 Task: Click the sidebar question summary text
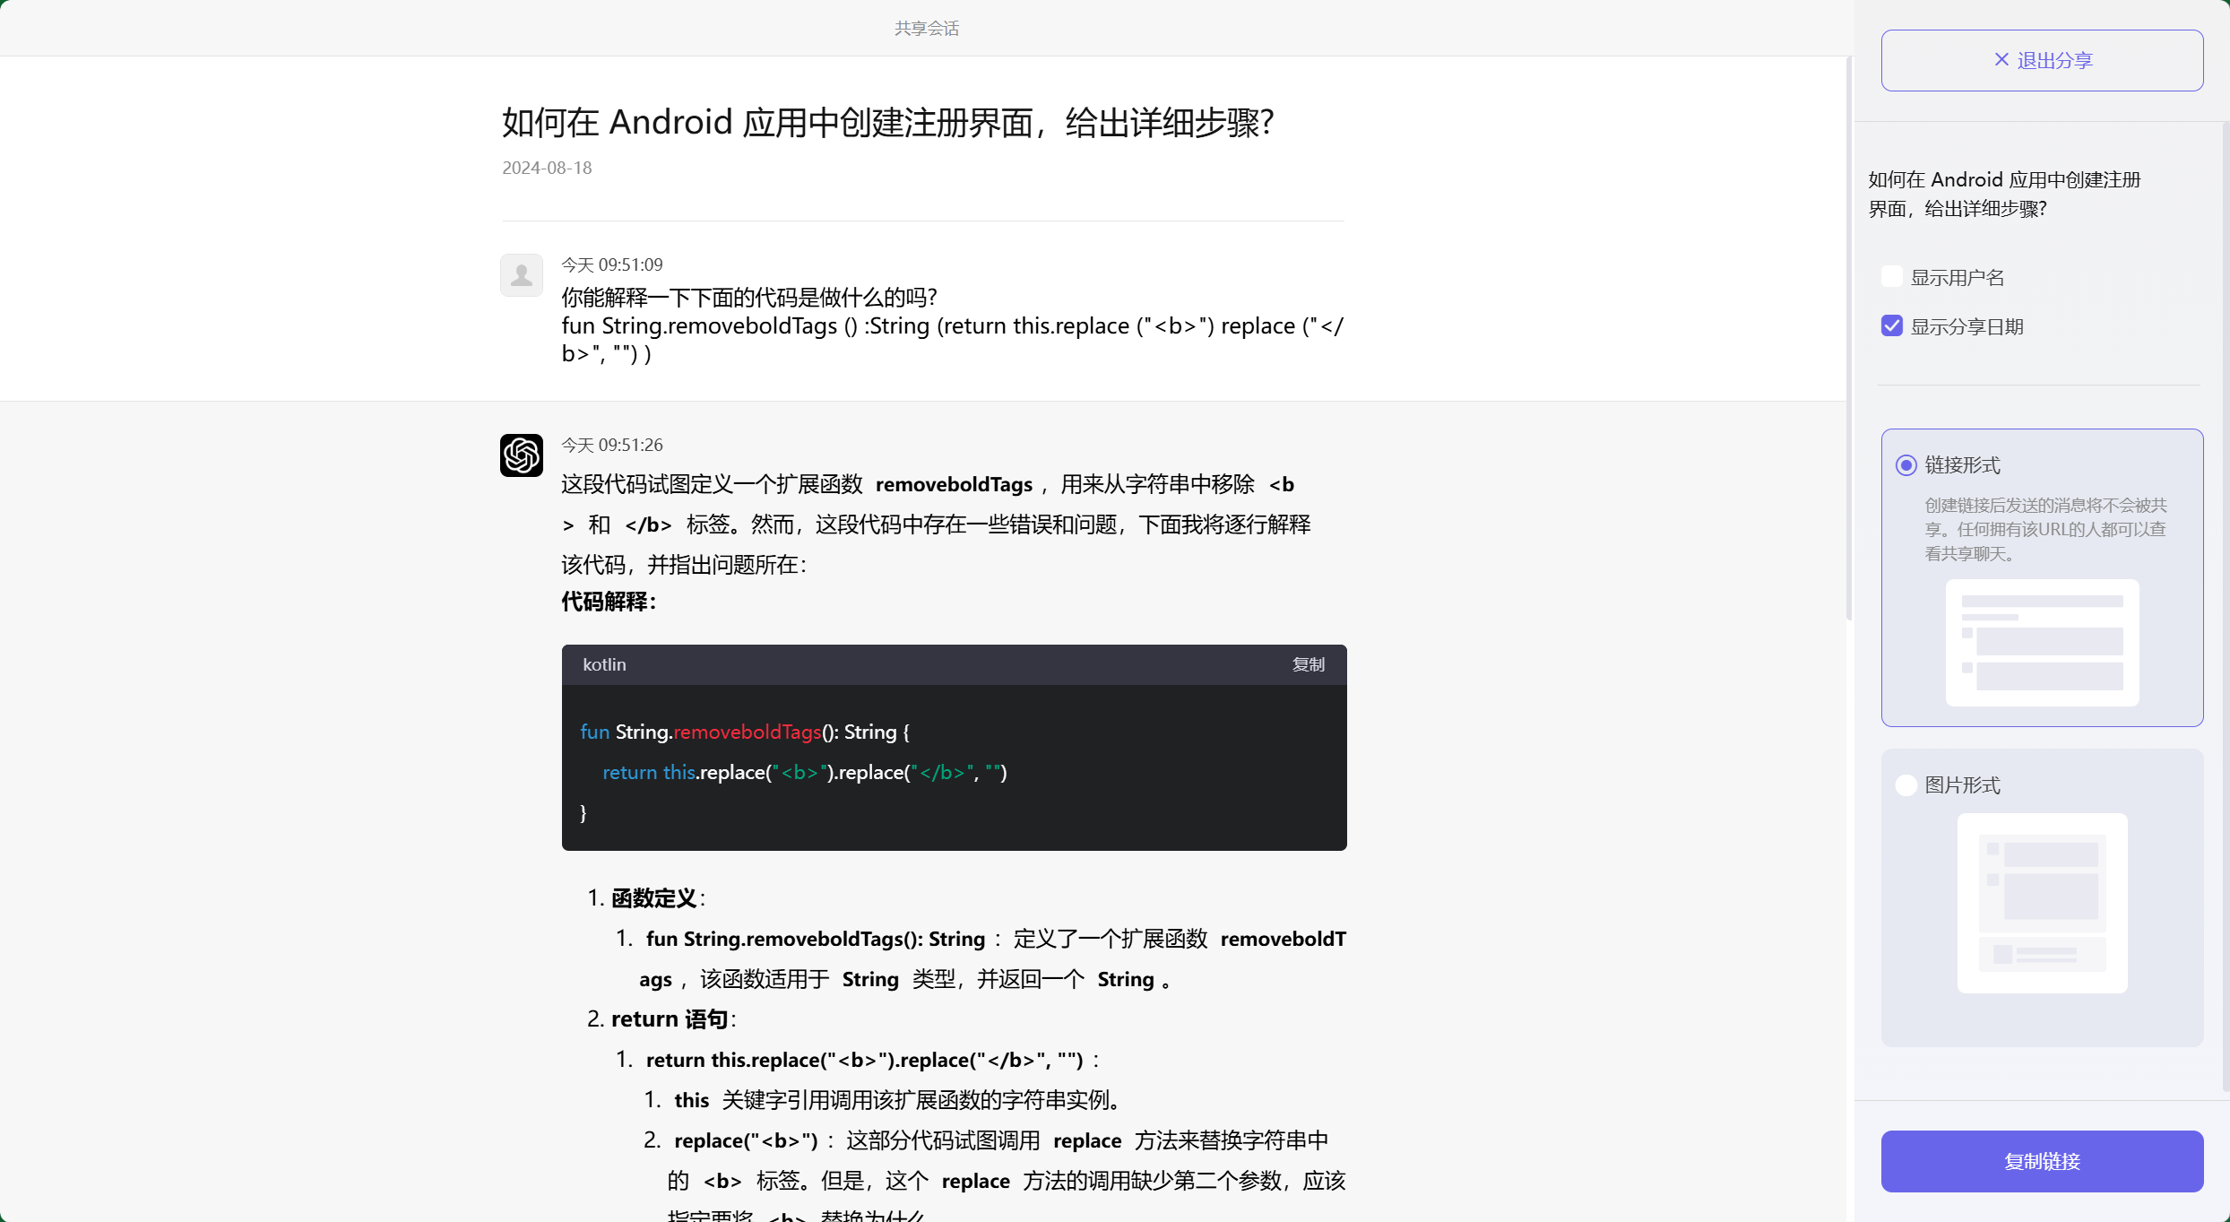coord(2004,194)
